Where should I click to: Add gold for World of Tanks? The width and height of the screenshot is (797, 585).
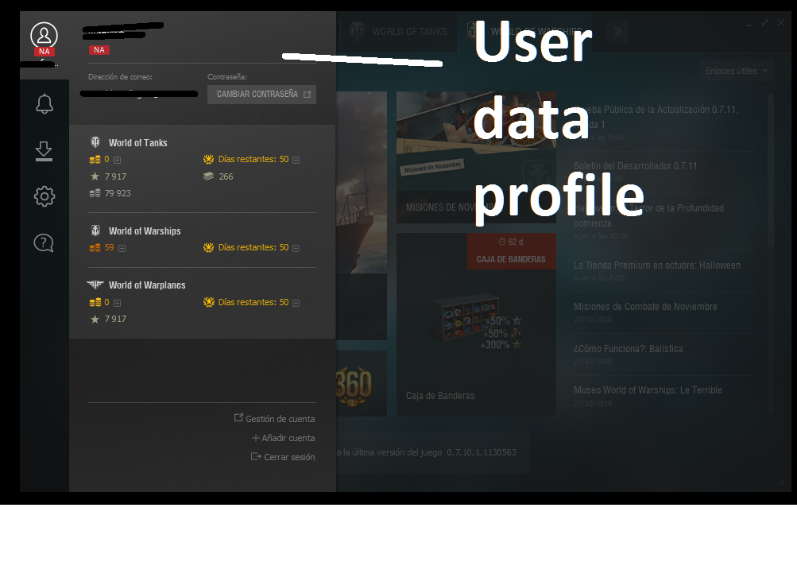118,160
